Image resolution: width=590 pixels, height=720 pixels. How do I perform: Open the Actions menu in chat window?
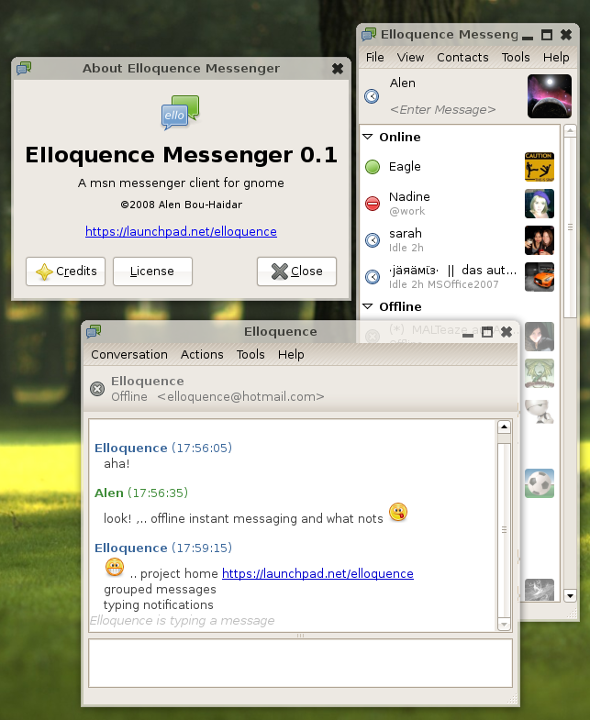pyautogui.click(x=202, y=354)
